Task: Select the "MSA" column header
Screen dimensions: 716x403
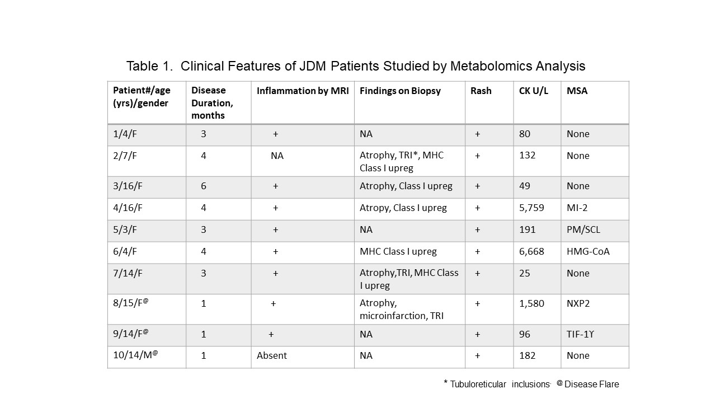Action: tap(577, 91)
